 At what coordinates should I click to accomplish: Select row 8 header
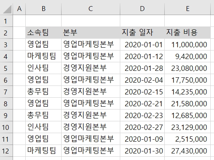click(6, 103)
